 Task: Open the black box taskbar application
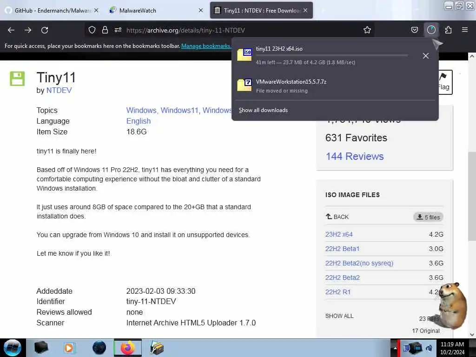point(41,348)
